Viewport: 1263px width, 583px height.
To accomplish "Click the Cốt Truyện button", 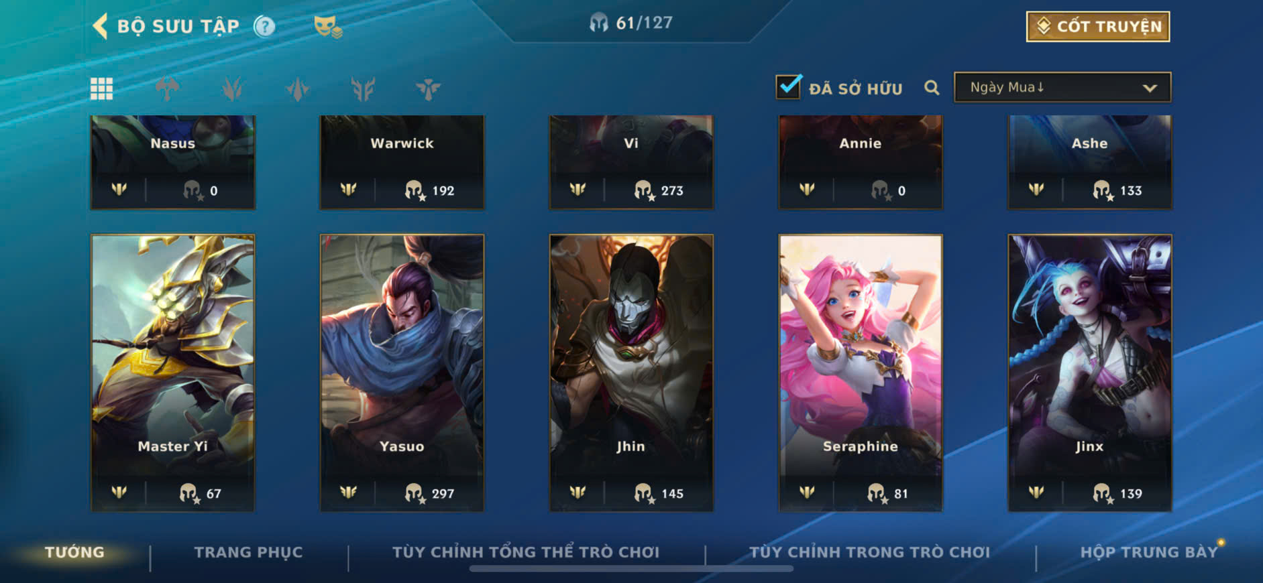I will (1098, 26).
